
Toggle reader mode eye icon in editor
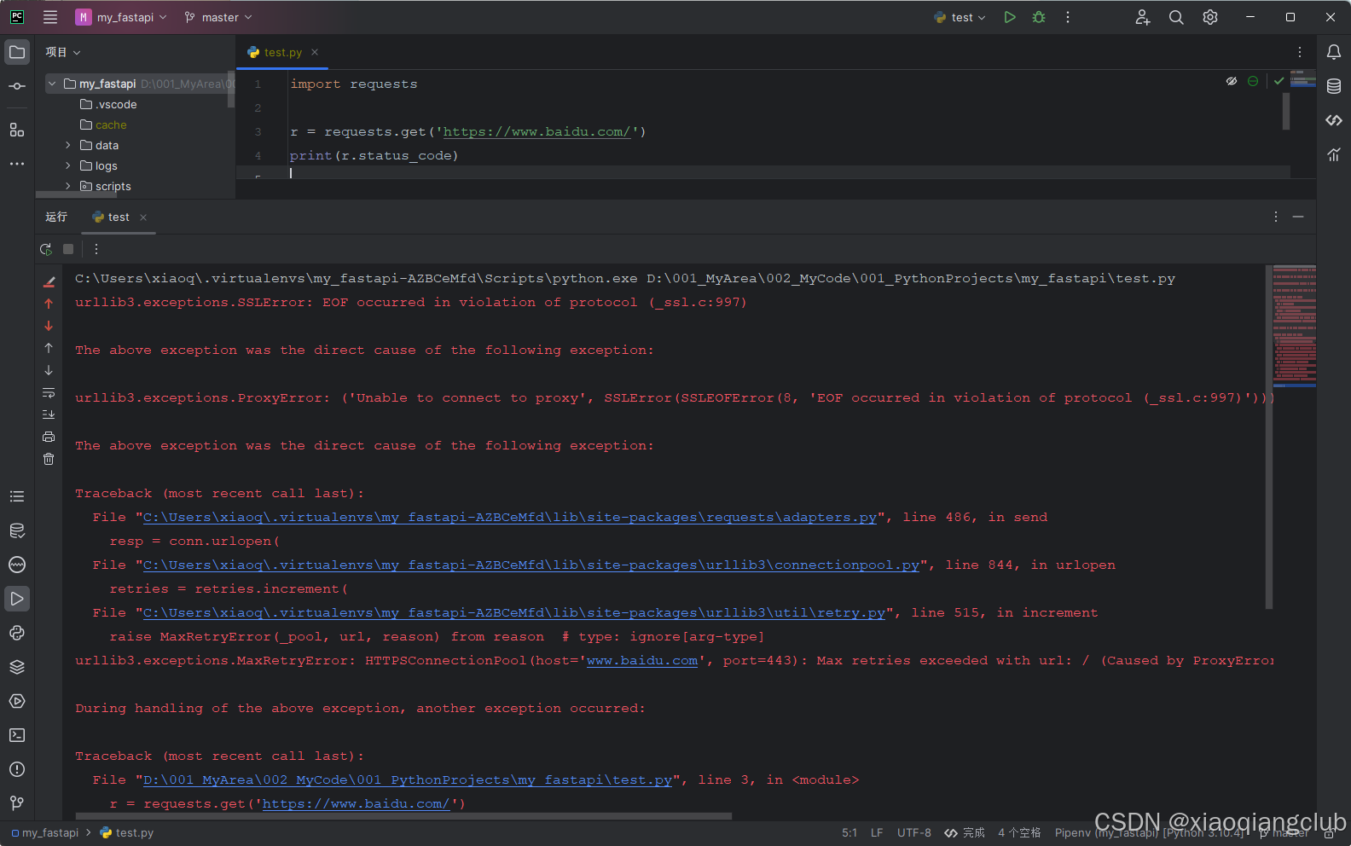tap(1232, 81)
